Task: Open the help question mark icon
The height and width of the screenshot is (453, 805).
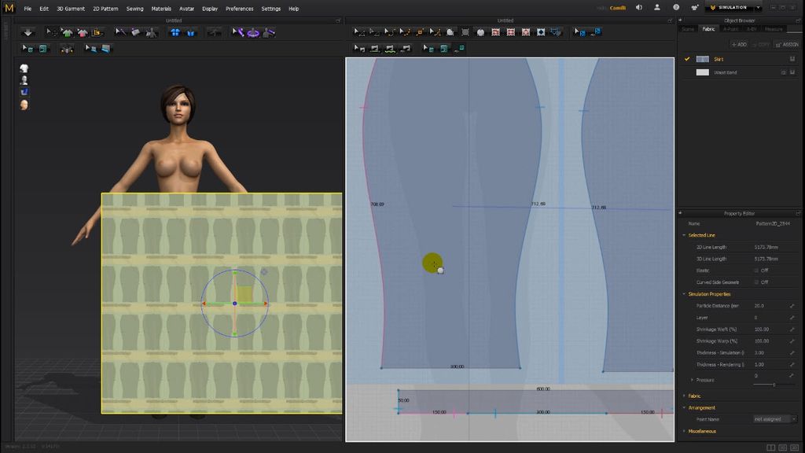Action: point(676,8)
